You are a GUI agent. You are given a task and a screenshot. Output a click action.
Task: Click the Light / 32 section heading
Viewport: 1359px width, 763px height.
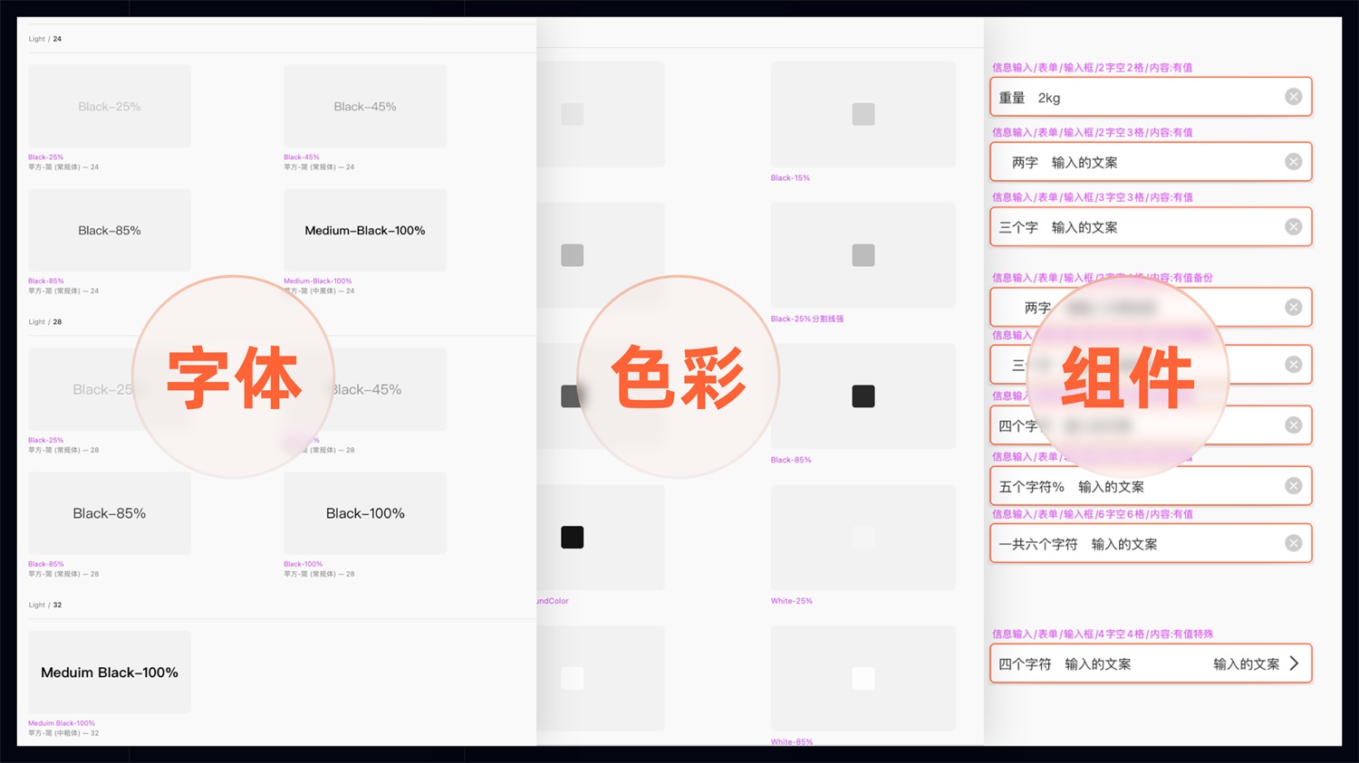click(45, 605)
